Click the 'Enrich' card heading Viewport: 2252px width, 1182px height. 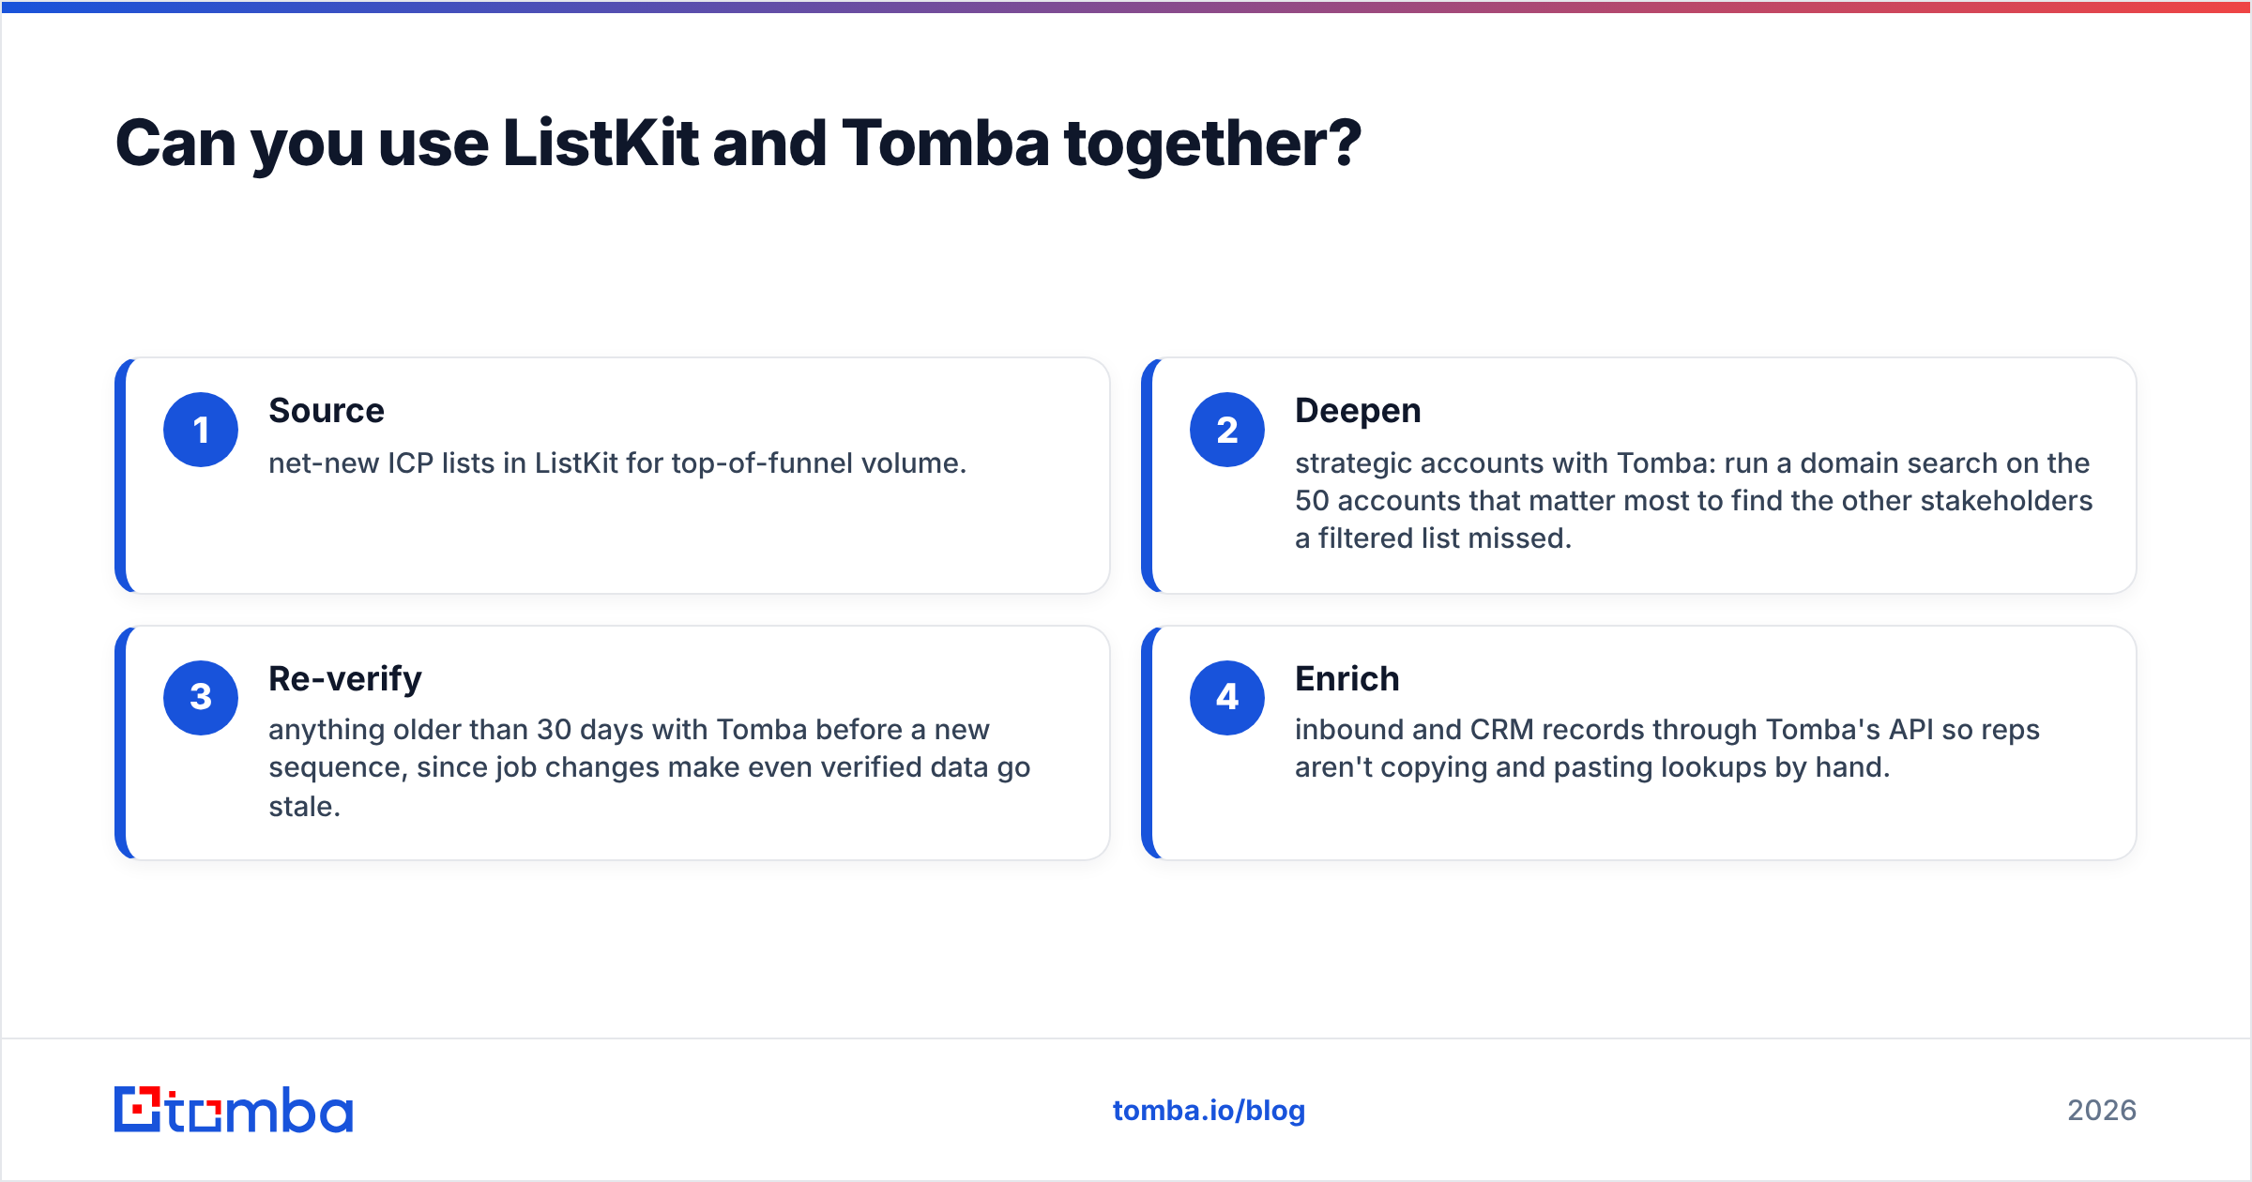point(1347,678)
